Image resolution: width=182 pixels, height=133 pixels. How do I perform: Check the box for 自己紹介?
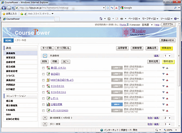pyautogui.click(x=43, y=74)
